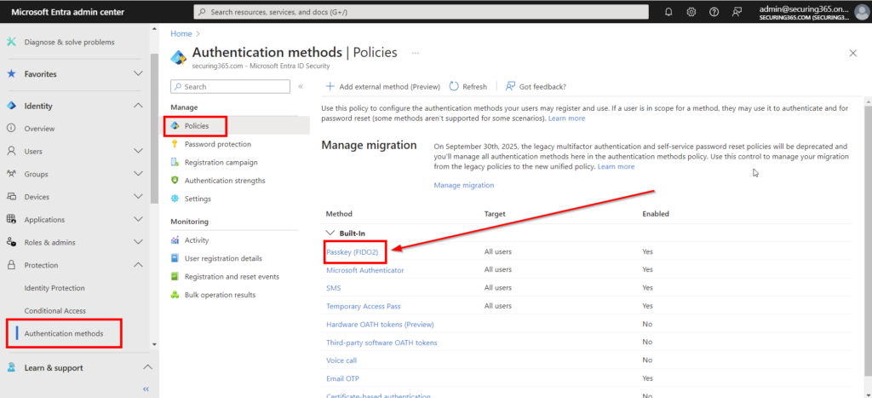
Task: Collapse the Identity section chevron
Action: pyautogui.click(x=139, y=106)
